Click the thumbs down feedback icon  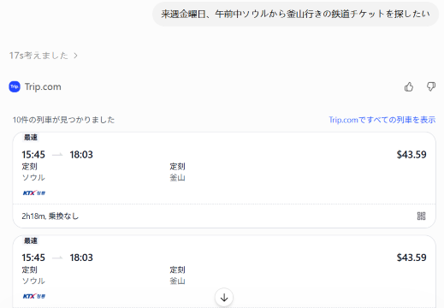431,86
